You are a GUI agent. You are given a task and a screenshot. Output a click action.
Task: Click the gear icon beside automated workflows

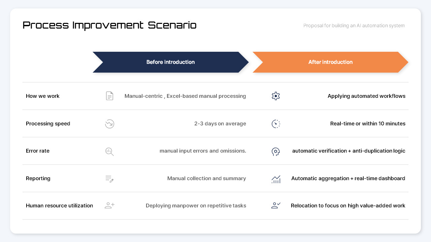tap(276, 96)
